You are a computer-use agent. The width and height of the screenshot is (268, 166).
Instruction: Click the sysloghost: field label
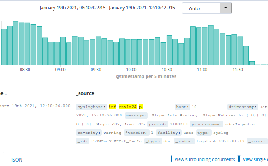[x=92, y=107]
